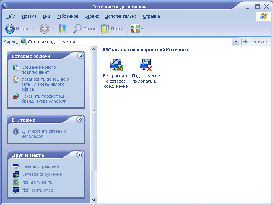Collapse the См. также panel

80,120
